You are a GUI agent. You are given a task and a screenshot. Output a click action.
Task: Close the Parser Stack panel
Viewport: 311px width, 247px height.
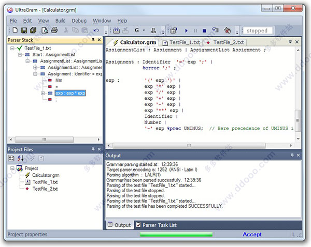coord(99,40)
